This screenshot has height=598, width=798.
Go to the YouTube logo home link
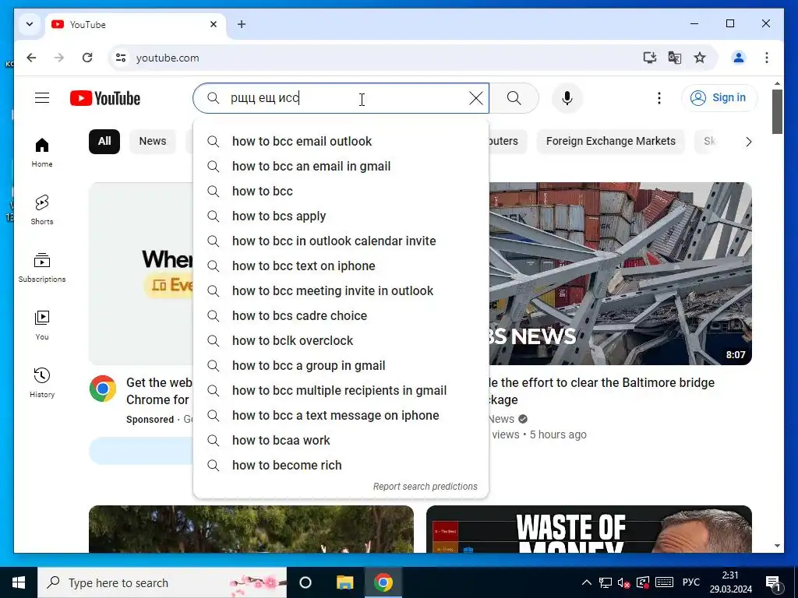105,98
